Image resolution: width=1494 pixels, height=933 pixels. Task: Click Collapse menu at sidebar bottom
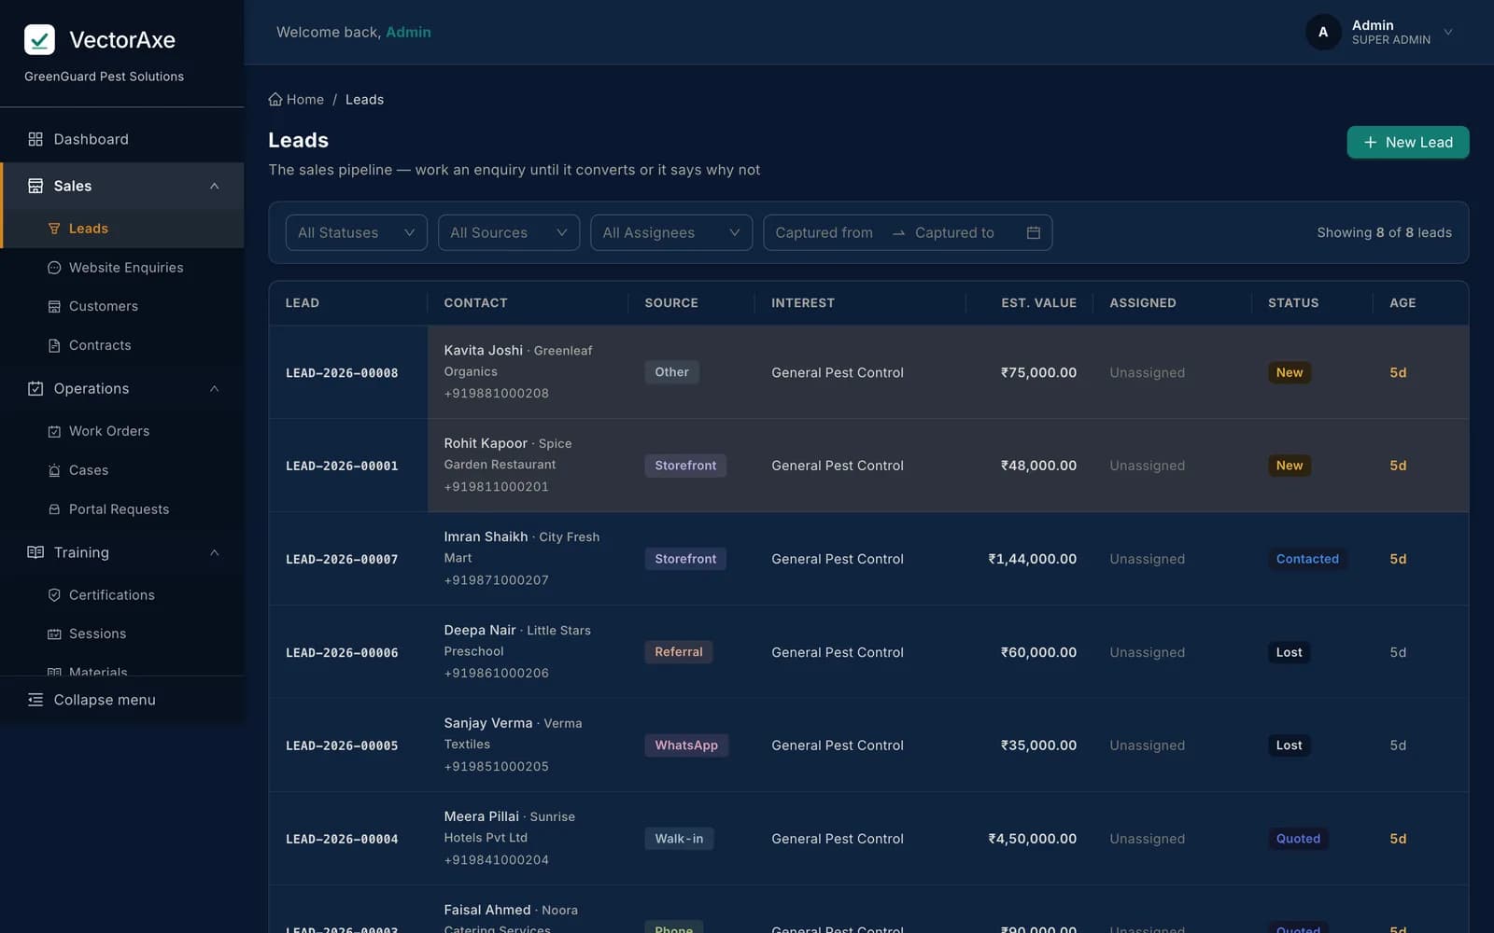pos(122,700)
